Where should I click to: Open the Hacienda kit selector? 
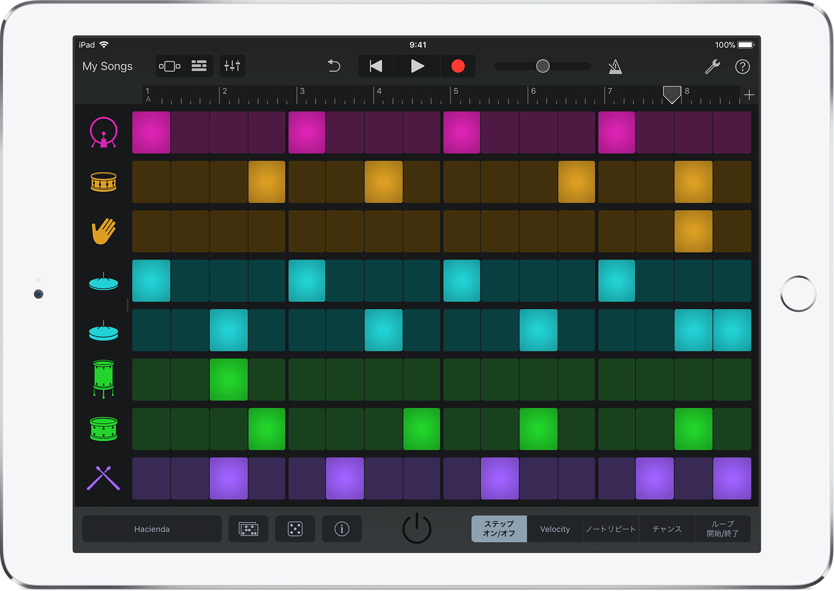pos(152,529)
